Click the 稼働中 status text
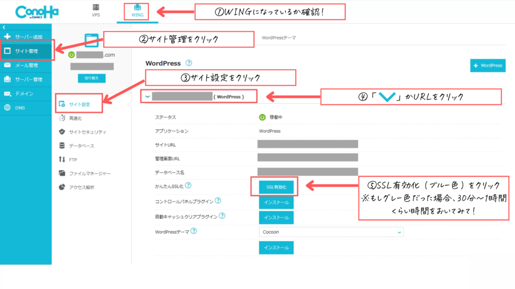This screenshot has width=515, height=289. pyautogui.click(x=276, y=117)
